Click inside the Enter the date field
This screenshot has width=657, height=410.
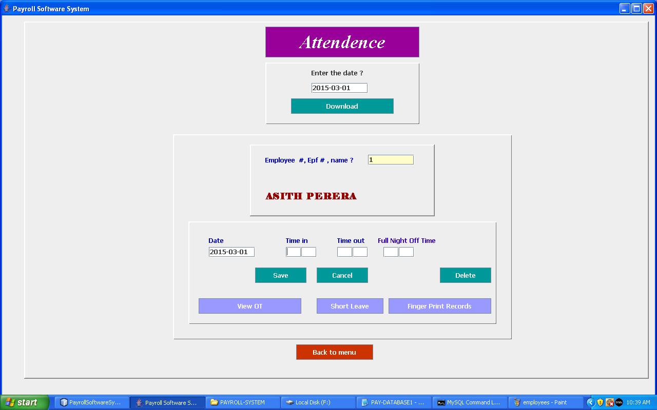coord(339,88)
